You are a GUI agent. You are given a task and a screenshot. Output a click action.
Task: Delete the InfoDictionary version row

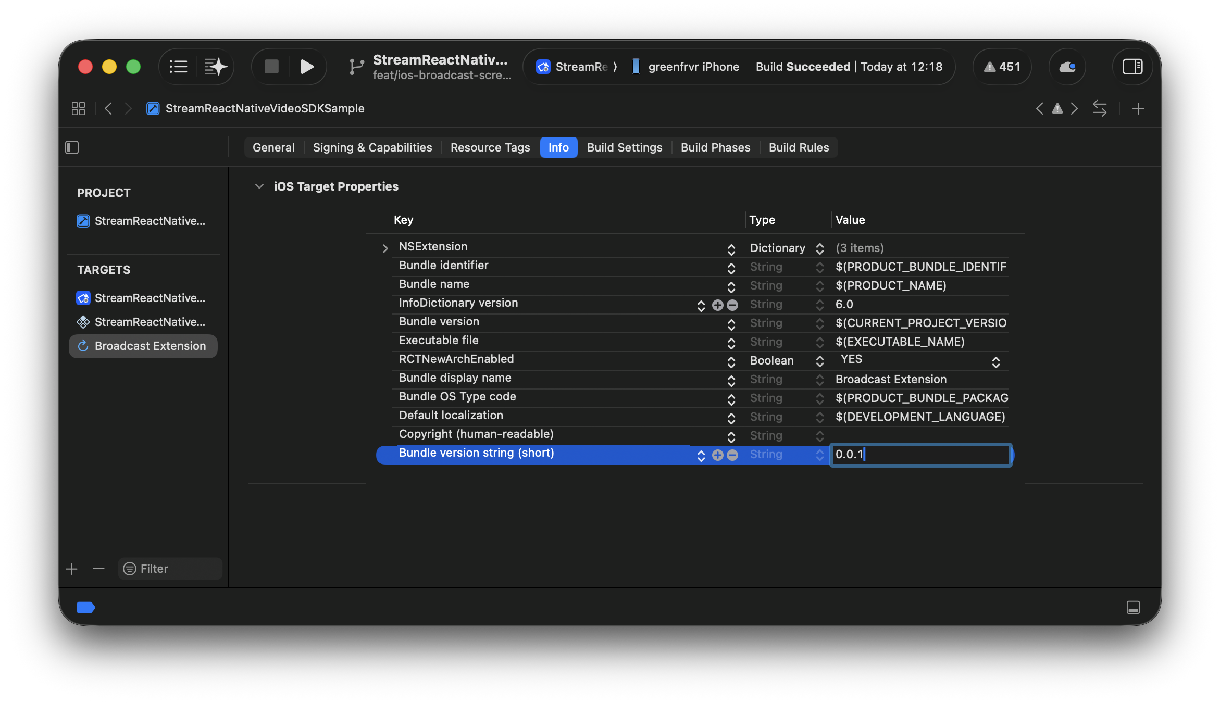732,305
